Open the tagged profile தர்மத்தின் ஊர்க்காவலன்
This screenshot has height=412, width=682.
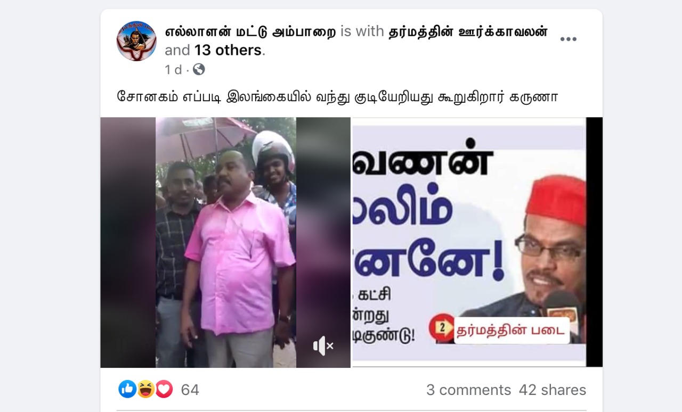click(x=468, y=32)
